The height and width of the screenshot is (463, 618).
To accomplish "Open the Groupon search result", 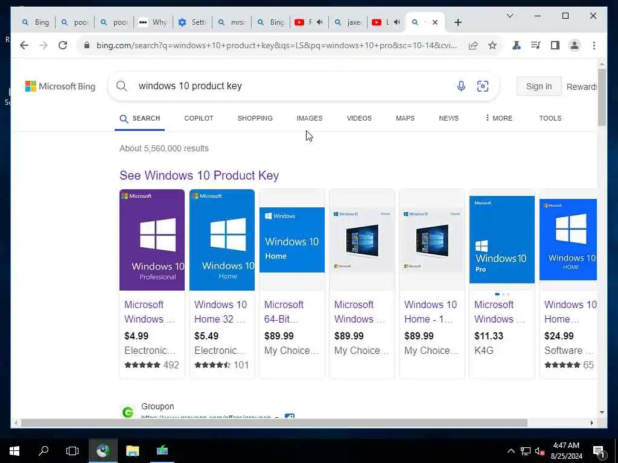I will tap(158, 406).
